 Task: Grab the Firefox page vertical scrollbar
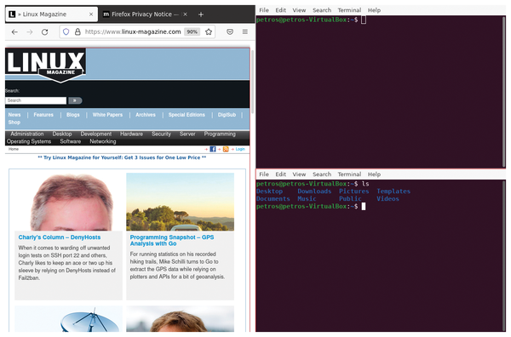[x=253, y=82]
